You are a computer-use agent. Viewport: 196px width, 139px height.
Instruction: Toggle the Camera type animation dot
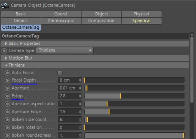point(4,51)
